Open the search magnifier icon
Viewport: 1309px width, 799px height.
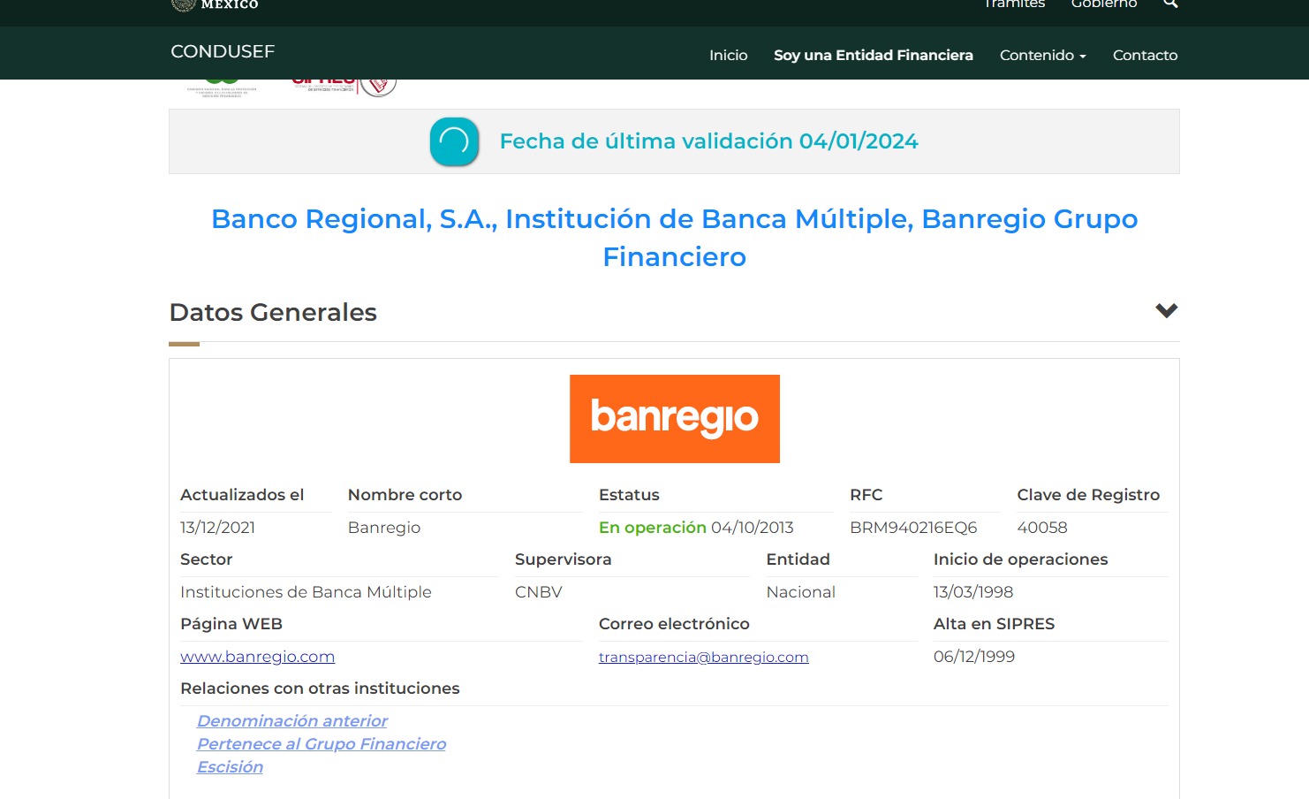(1170, 4)
